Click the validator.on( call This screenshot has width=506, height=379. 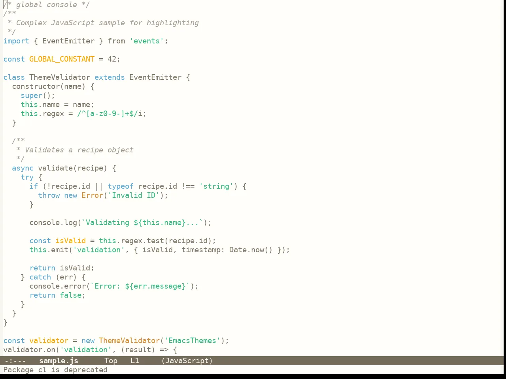pyautogui.click(x=31, y=349)
